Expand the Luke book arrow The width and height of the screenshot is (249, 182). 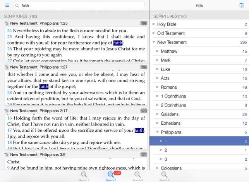(157, 69)
